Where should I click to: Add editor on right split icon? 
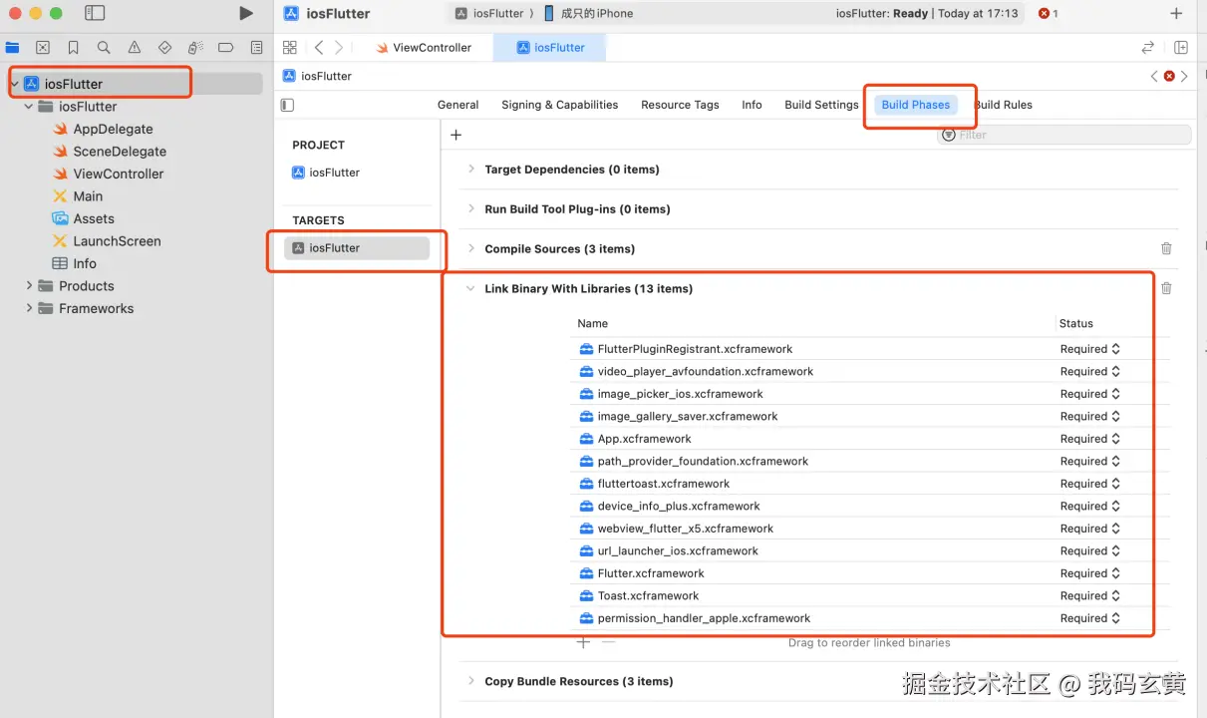coord(1181,47)
